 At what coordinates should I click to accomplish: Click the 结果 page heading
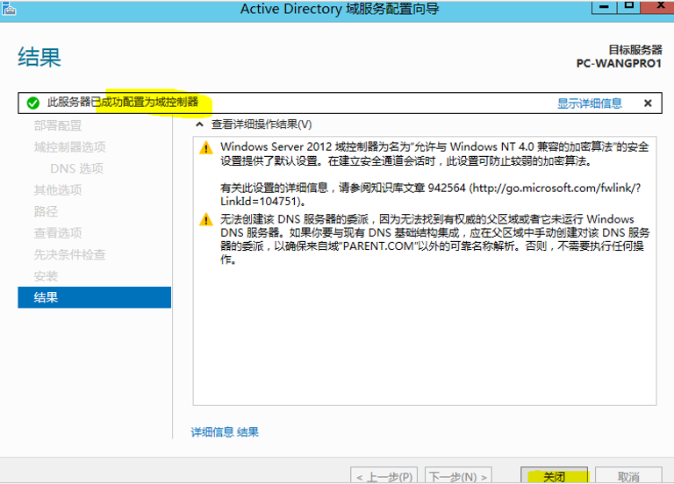tap(39, 57)
